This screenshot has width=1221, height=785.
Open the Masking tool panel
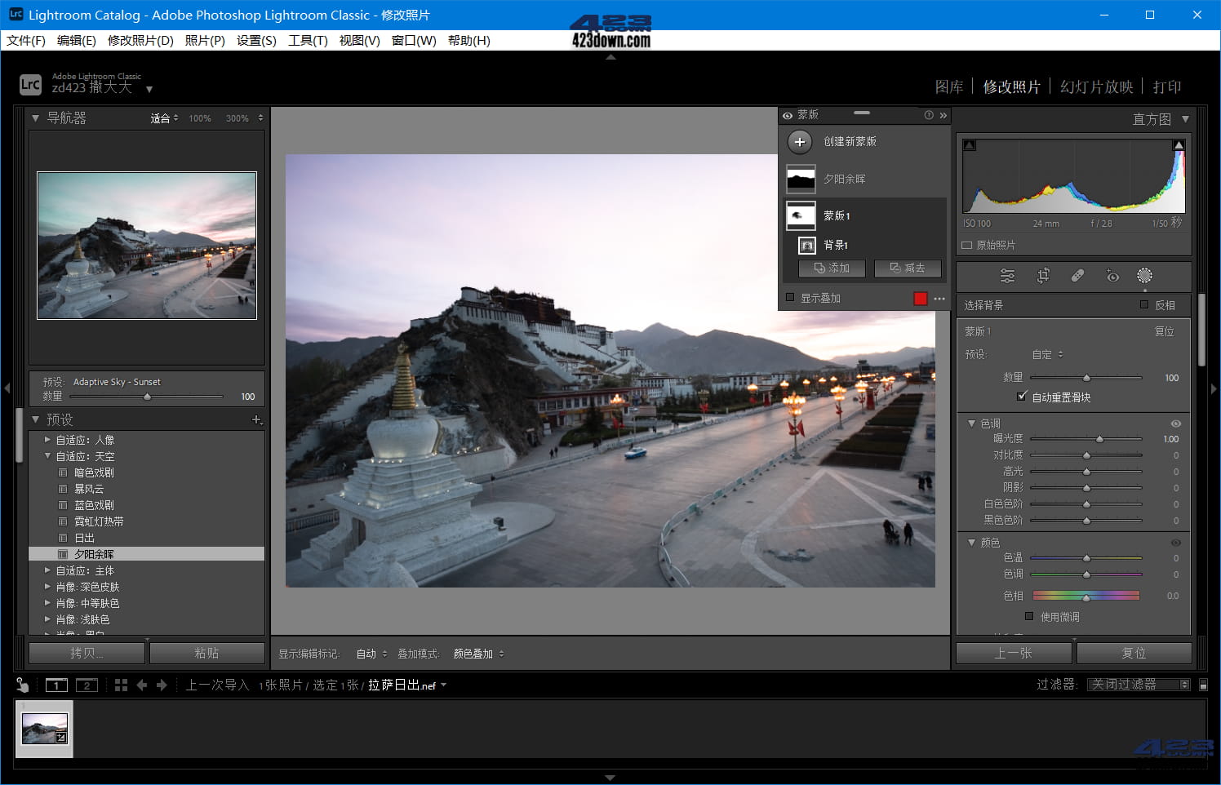click(x=1145, y=276)
